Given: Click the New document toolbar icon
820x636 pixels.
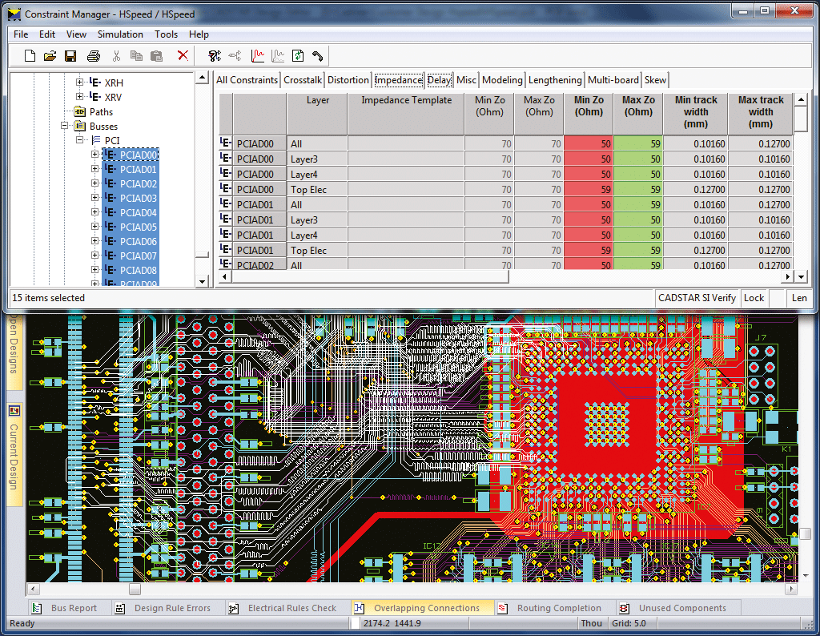Looking at the screenshot, I should click(30, 55).
